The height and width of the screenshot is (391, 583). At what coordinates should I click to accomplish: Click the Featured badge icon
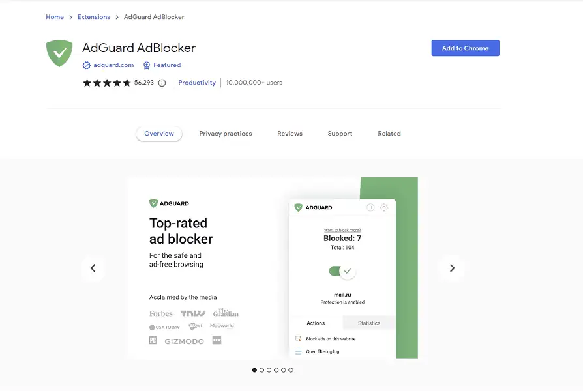click(147, 65)
